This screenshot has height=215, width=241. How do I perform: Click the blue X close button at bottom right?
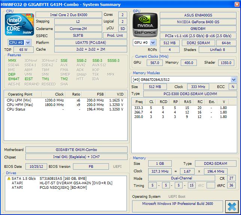(232, 207)
